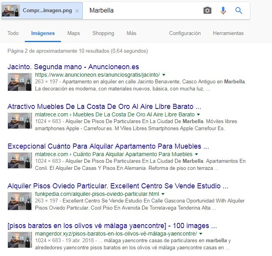Open the Jacinto. Segunda mano result link
This screenshot has width=272, height=256.
point(73,67)
